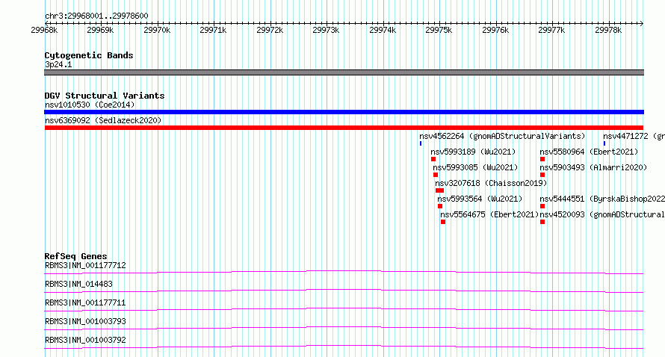This screenshot has height=357, width=665.
Task: Click the RefSeq Genes track title
Action: click(75, 256)
